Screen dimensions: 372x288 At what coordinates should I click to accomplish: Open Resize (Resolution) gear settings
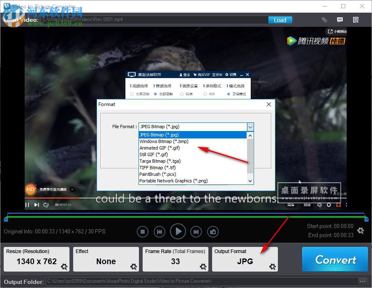(64, 267)
